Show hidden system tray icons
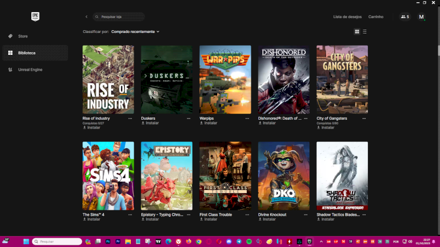Viewport: 440px width, 247px height. pos(321,242)
